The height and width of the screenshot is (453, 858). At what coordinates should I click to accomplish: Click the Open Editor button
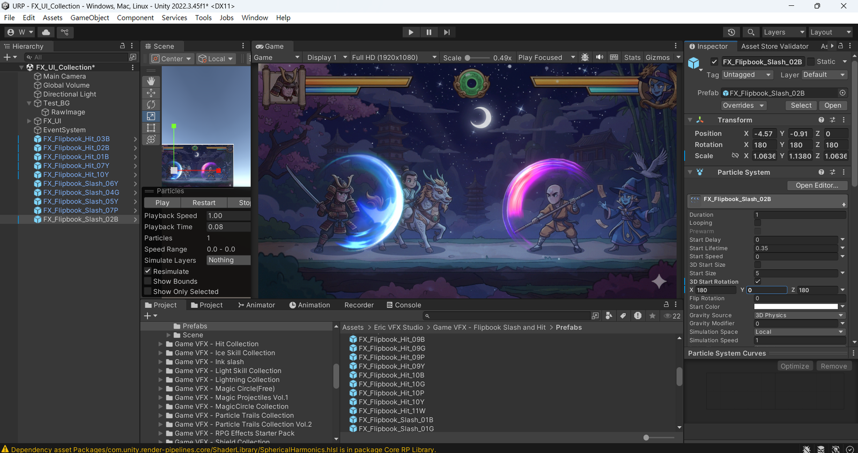pyautogui.click(x=816, y=185)
